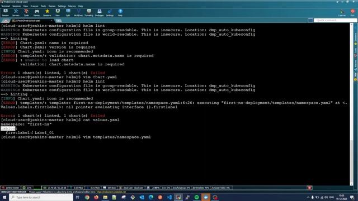Click the Servers toolbar icon
This screenshot has width=358, height=201.
tap(16, 12)
